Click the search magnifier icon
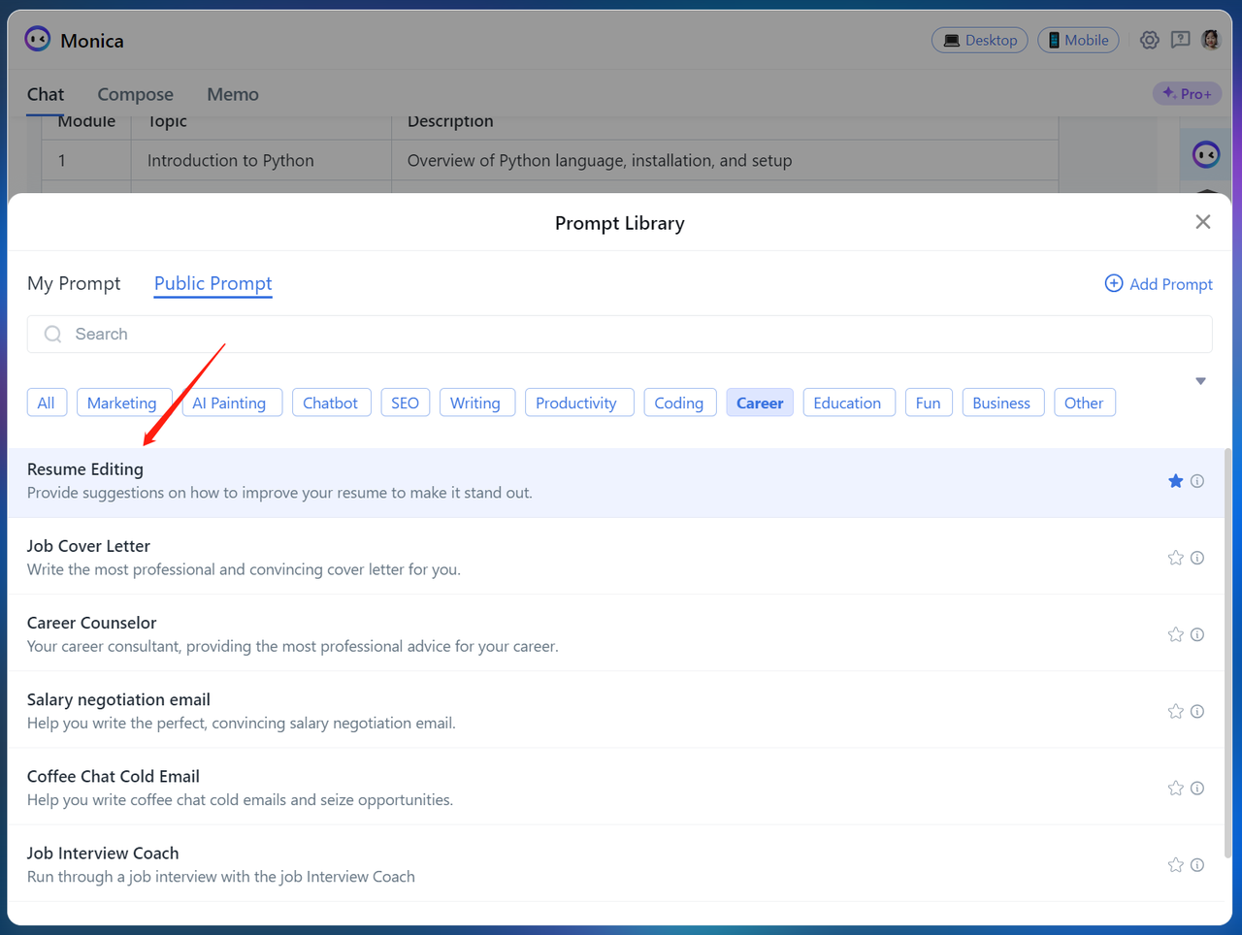 [53, 334]
